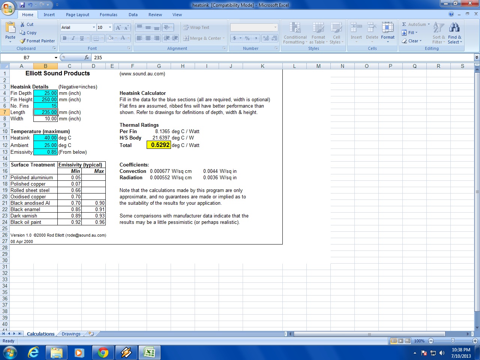Screen dimensions: 480x360
Task: Switch to Page Layout view in status bar
Action: click(x=400, y=341)
